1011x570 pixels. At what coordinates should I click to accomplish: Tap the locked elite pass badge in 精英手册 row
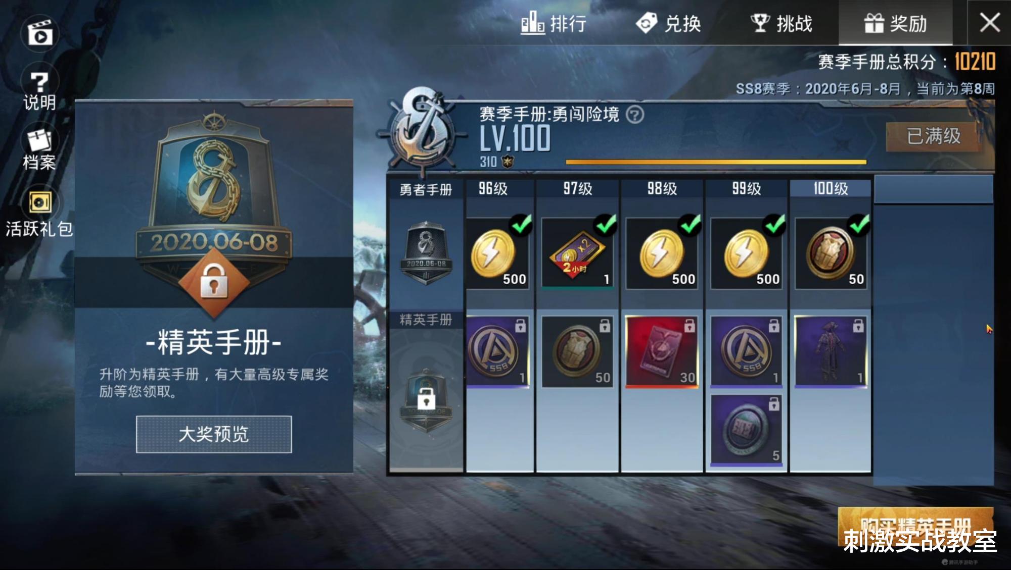tap(426, 401)
